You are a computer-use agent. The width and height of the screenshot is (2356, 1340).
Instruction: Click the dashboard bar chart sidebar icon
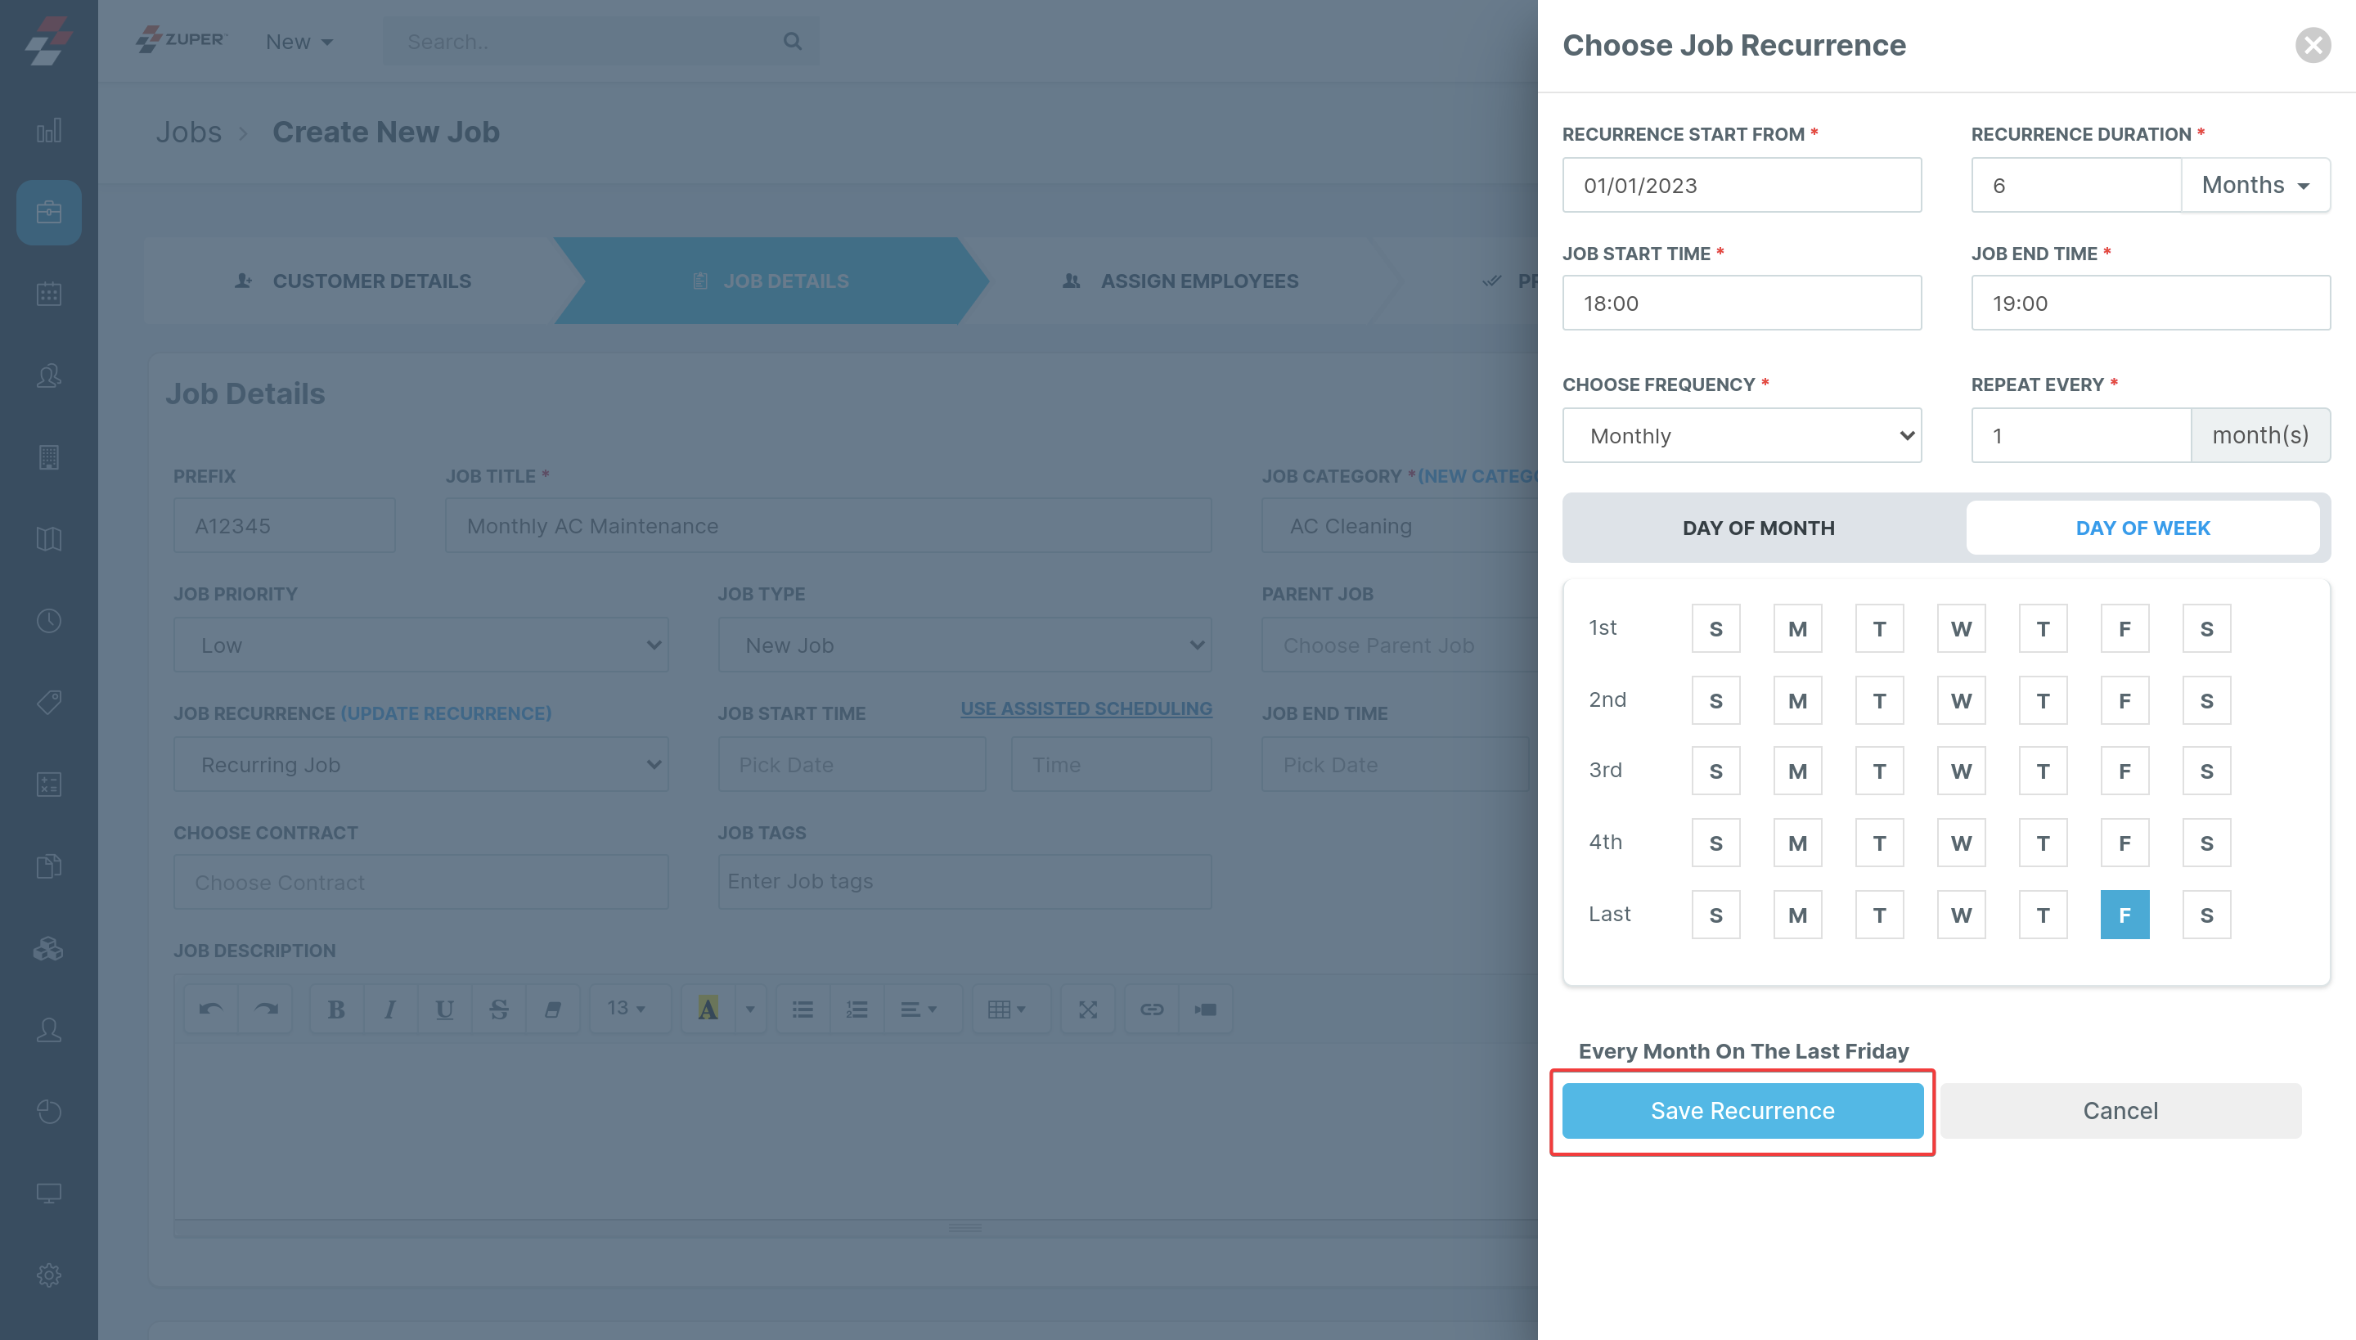coord(49,131)
